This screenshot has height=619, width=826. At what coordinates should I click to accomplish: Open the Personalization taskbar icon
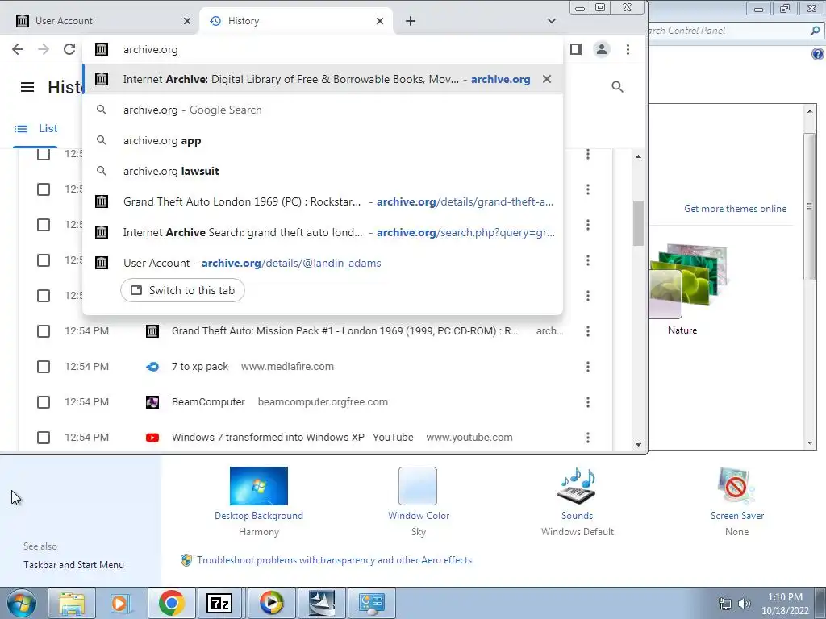(x=371, y=603)
